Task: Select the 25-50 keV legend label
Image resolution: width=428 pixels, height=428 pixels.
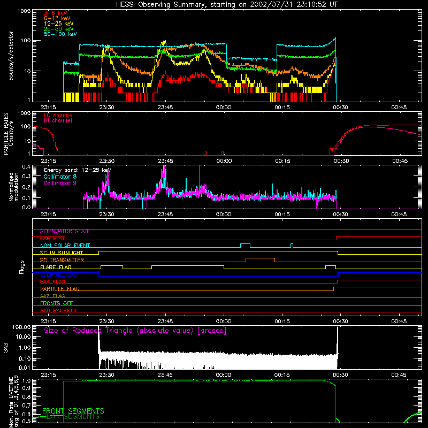Action: [x=59, y=29]
